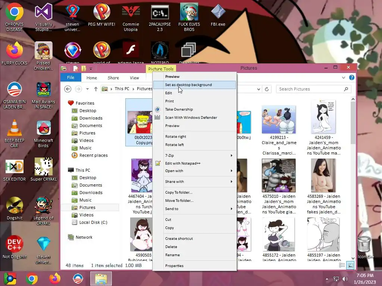Click This PC in the address breadcrumb
382x286 pixels.
(122, 89)
